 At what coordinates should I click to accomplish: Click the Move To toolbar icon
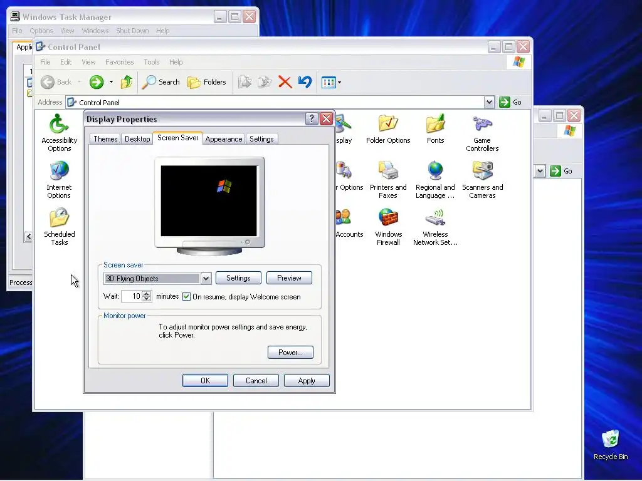(x=245, y=82)
